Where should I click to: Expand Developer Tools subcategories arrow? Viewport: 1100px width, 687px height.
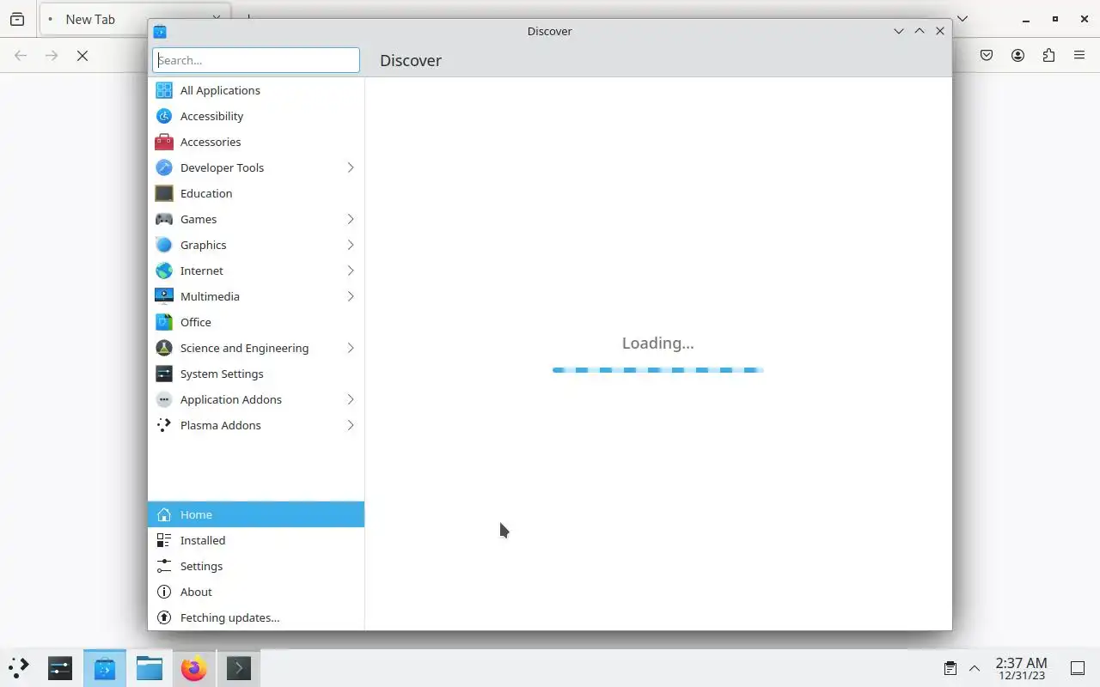(x=351, y=167)
